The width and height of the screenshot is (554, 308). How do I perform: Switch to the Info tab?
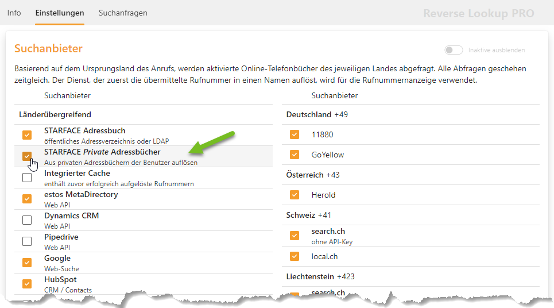14,13
